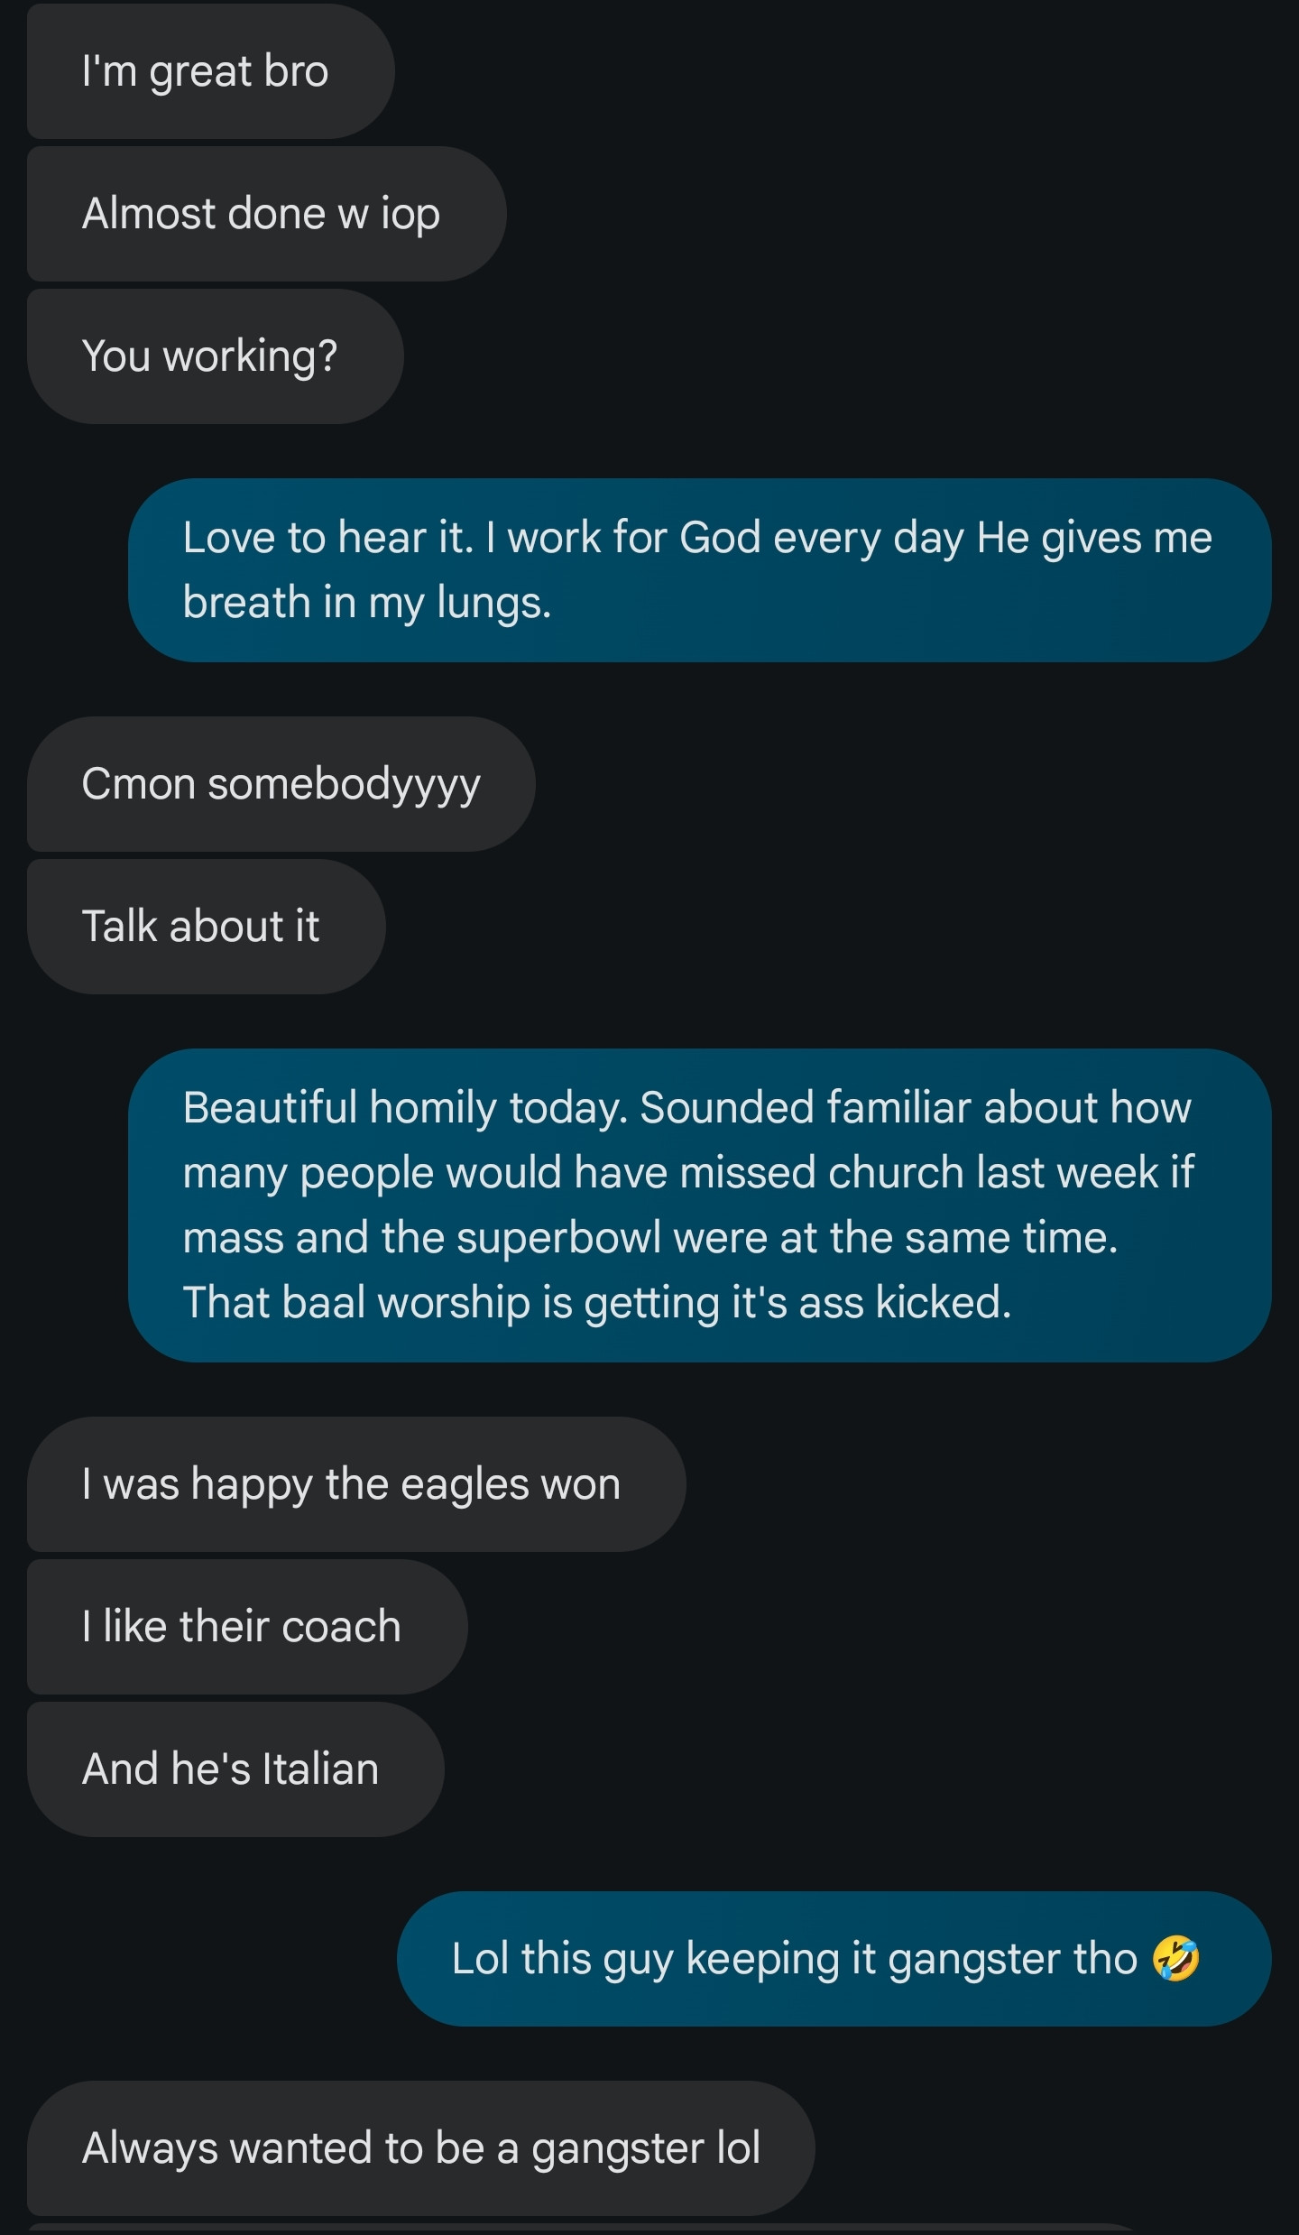Viewport: 1299px width, 2235px height.
Task: Click the word "God" in the blue bubble
Action: coord(720,538)
